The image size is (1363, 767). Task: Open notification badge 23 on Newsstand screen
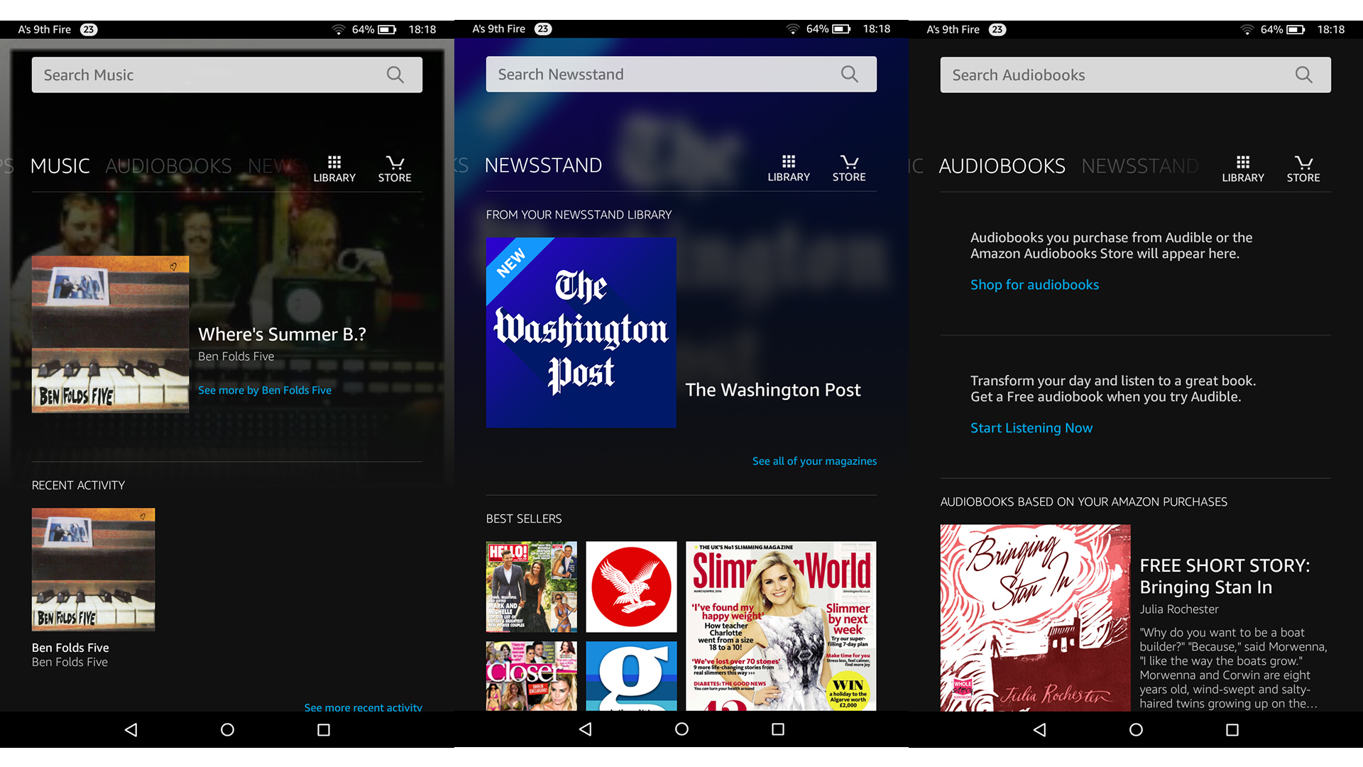click(543, 28)
